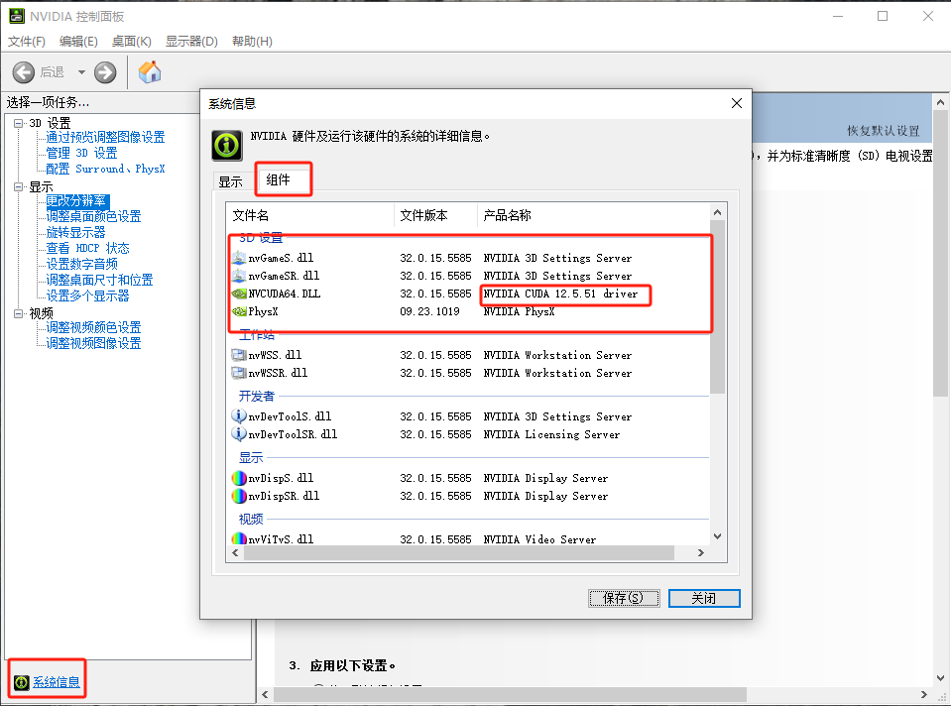Open 调整视频图像设置
Viewport: 951px width, 706px height.
pyautogui.click(x=93, y=343)
